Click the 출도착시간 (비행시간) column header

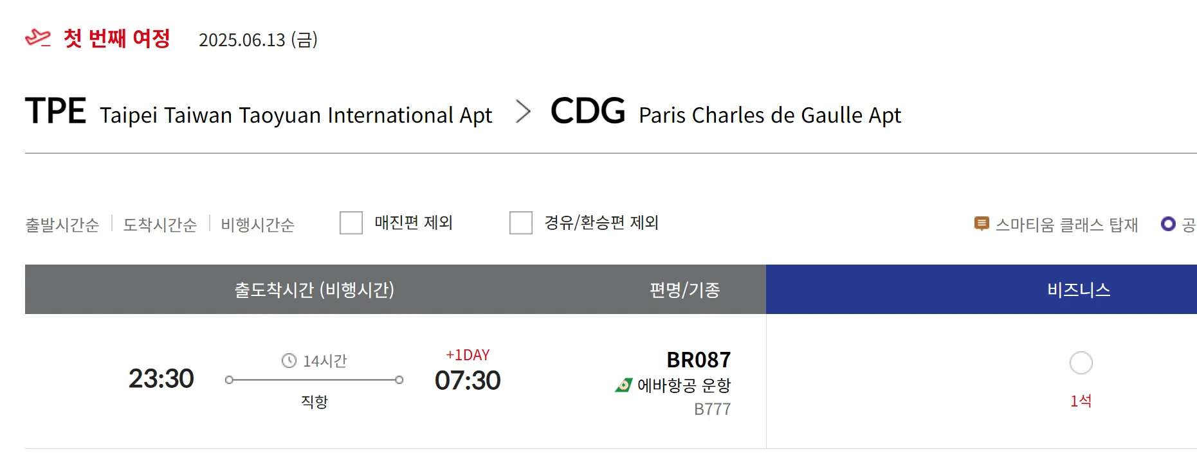tap(314, 290)
